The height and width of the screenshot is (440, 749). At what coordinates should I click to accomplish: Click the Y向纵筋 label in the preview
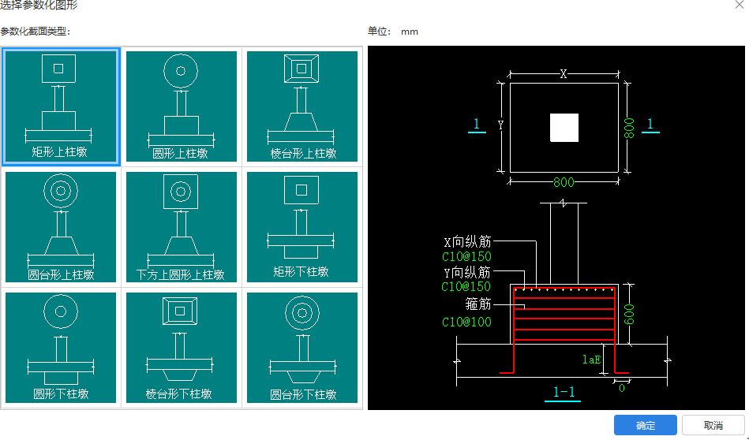coord(467,273)
